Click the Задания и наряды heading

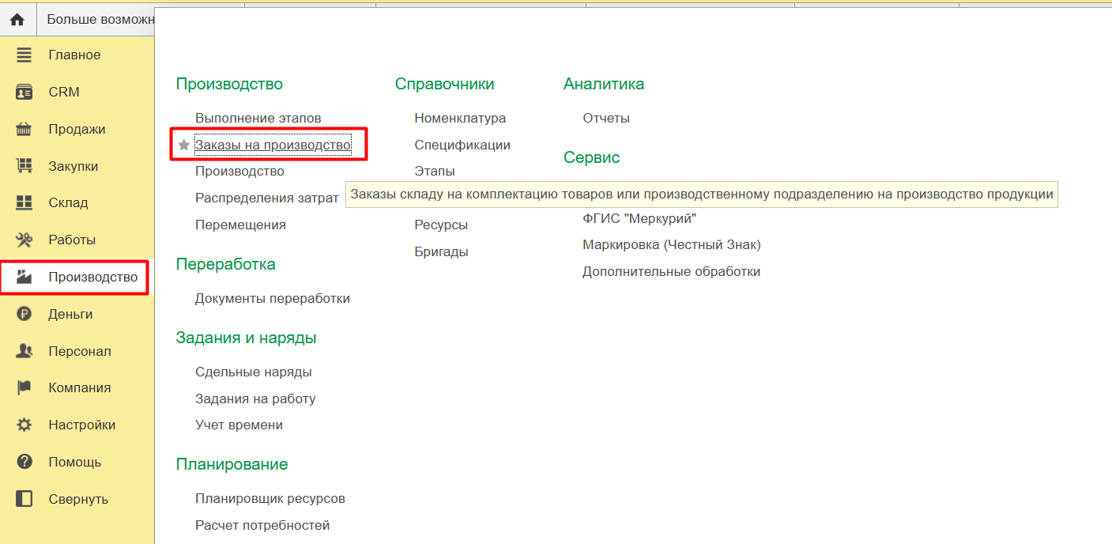247,338
